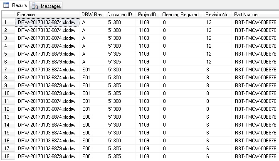Select the Results tab
This screenshot has width=279, height=161.
tap(15, 5)
